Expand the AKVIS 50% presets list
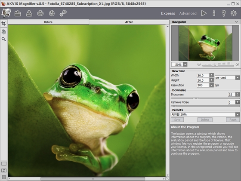The image size is (241, 181). [238, 114]
